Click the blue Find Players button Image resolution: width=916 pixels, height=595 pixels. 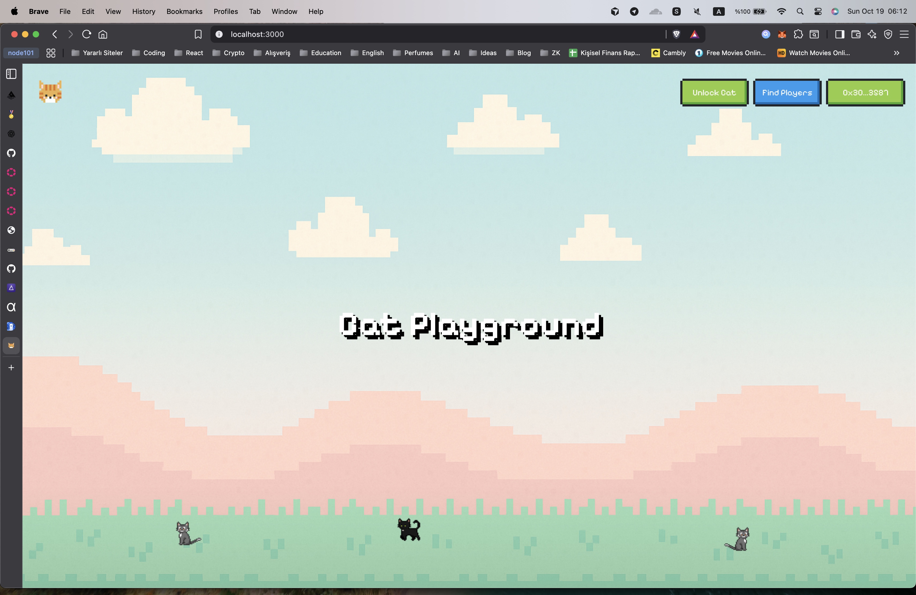pyautogui.click(x=787, y=93)
